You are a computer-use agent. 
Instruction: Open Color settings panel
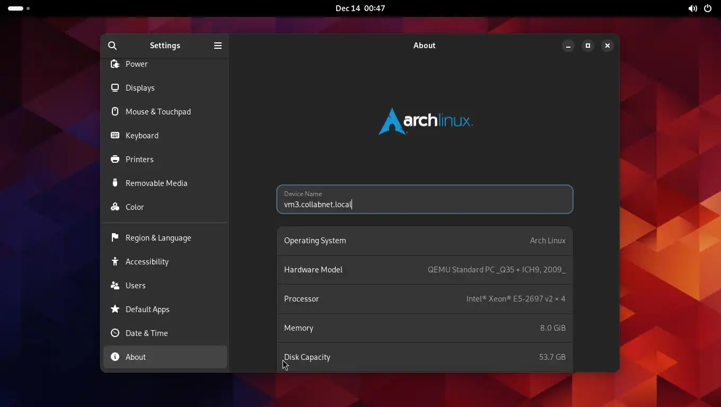click(165, 207)
